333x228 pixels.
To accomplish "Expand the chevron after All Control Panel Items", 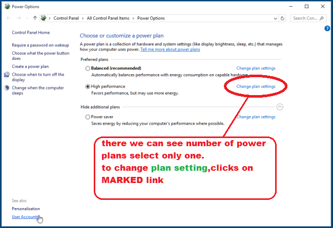I will [x=133, y=18].
